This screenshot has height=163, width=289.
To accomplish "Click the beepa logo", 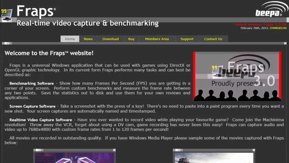I will (x=271, y=9).
